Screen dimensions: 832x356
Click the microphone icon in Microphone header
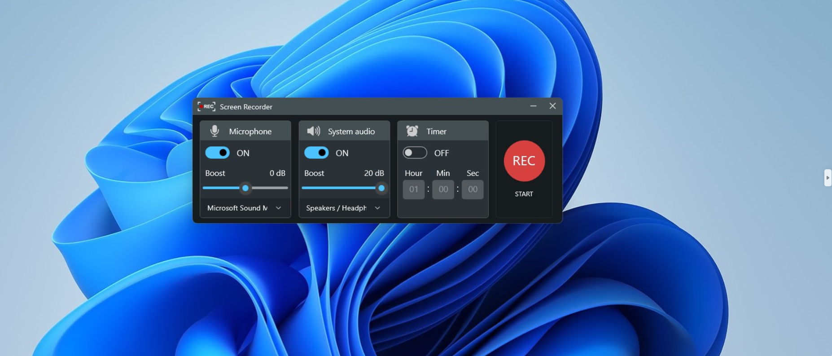coord(215,131)
